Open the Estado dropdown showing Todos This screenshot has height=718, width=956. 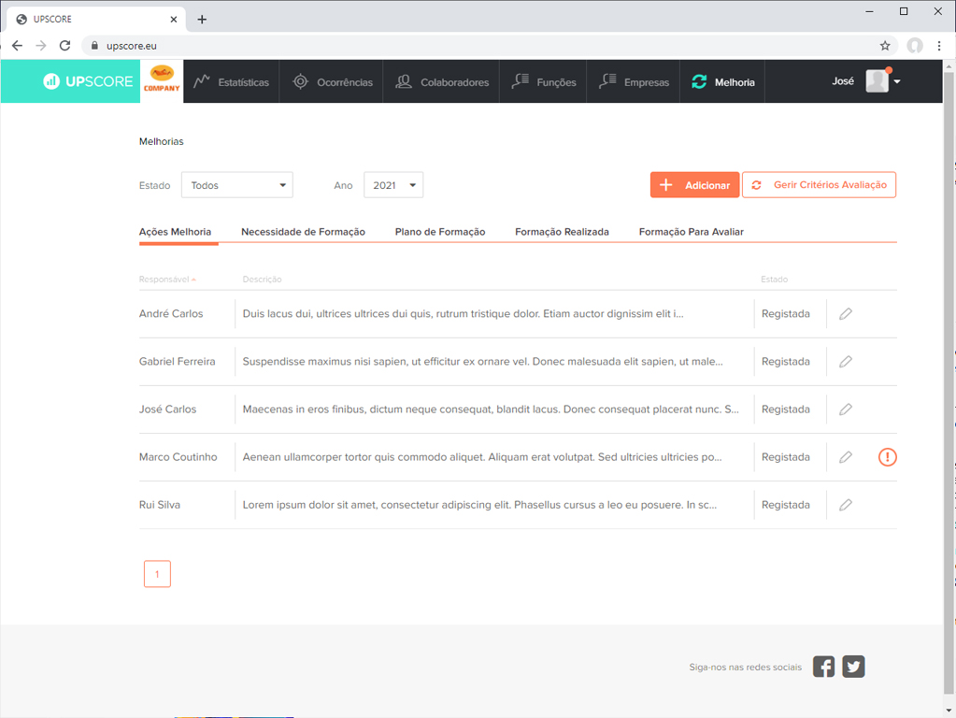(237, 185)
